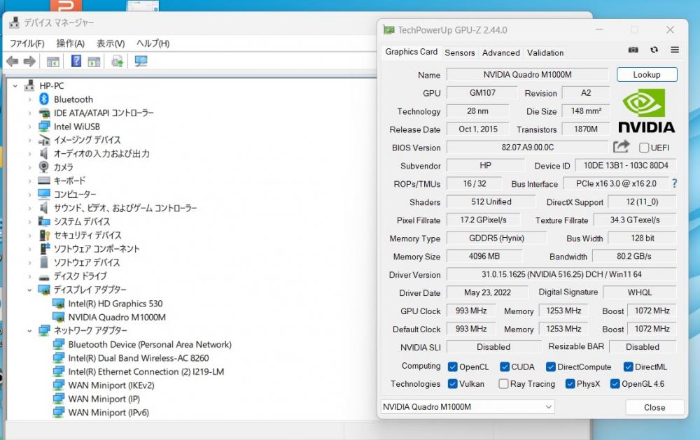Collapse the ディスプレイ アダプター category

(30, 290)
